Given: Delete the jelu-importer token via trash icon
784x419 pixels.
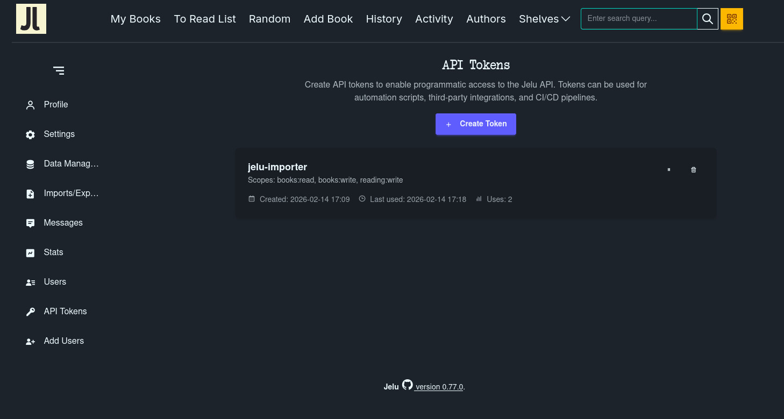Looking at the screenshot, I should pos(693,170).
